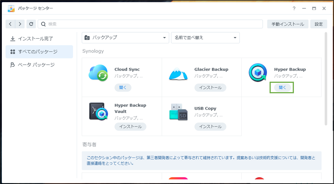This screenshot has width=334, height=184.
Task: Open Hyper Backup with its 開く button
Action: point(283,88)
